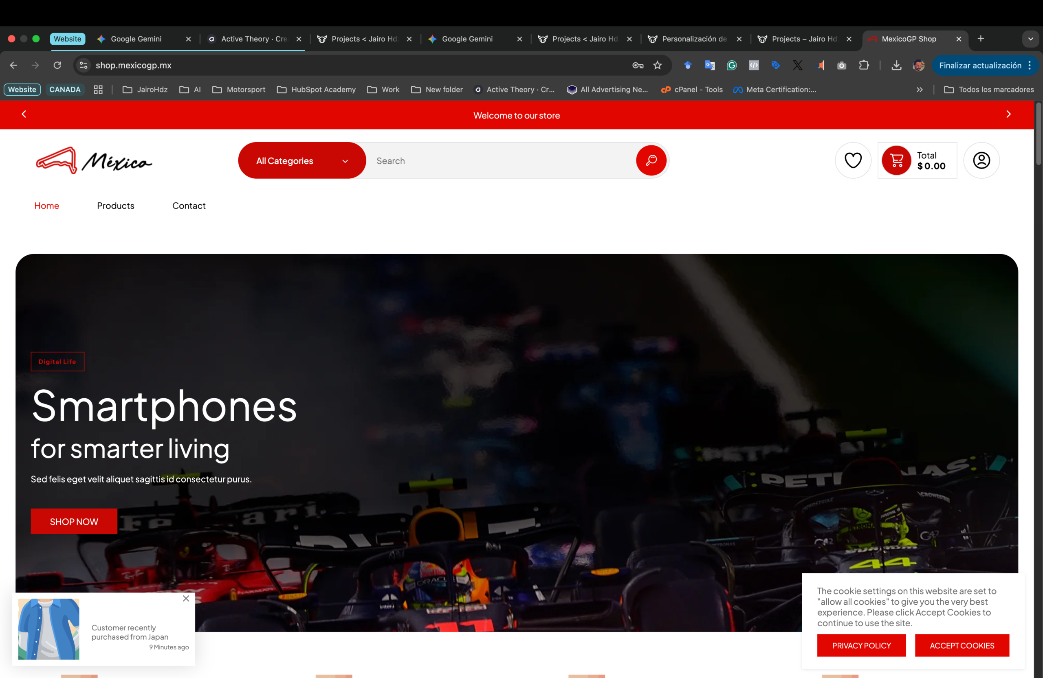The width and height of the screenshot is (1043, 678).
Task: Click the user account profile icon
Action: [x=981, y=160]
